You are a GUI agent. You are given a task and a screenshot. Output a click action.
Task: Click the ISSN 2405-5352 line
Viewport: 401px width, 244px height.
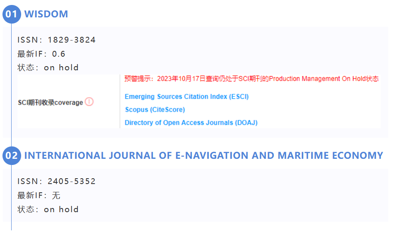pyautogui.click(x=56, y=182)
